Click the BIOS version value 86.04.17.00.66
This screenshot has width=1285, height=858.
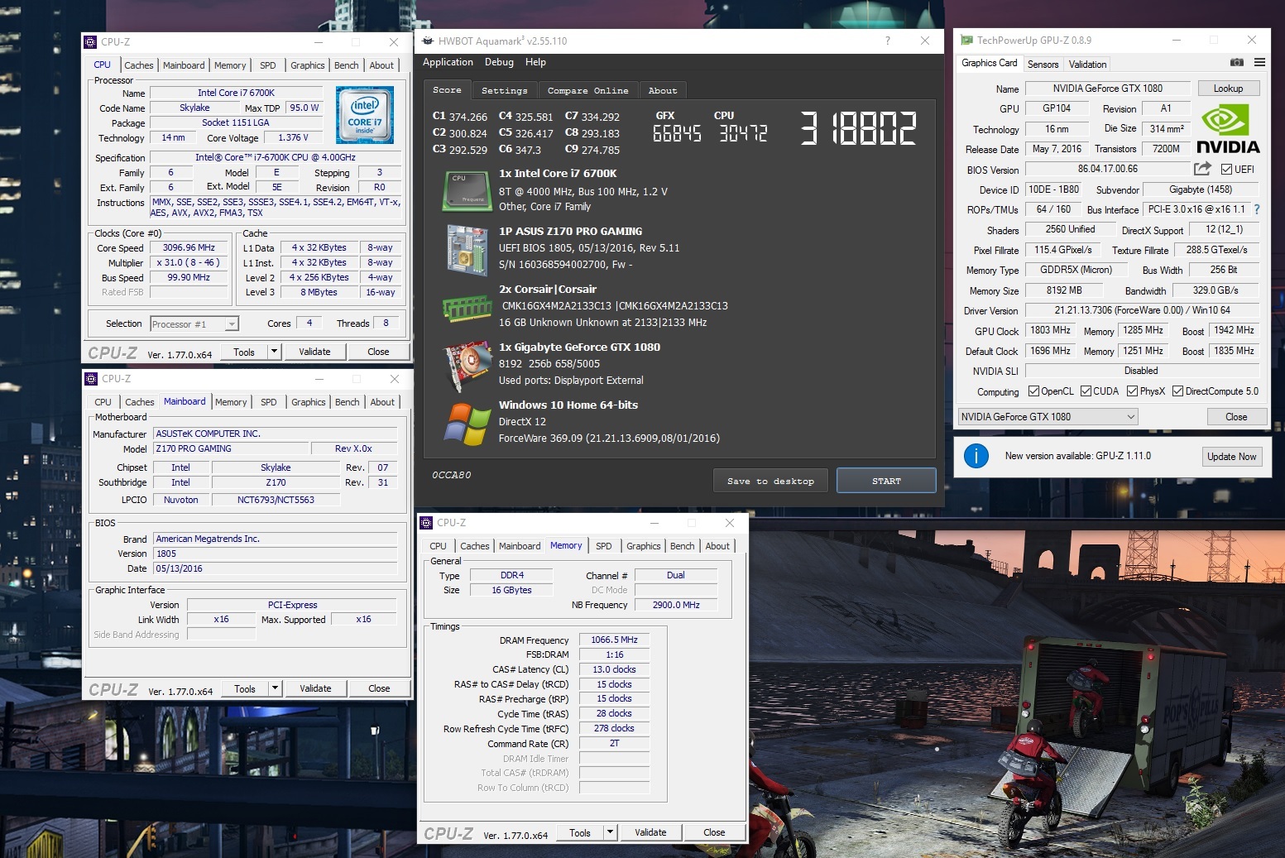(1107, 169)
